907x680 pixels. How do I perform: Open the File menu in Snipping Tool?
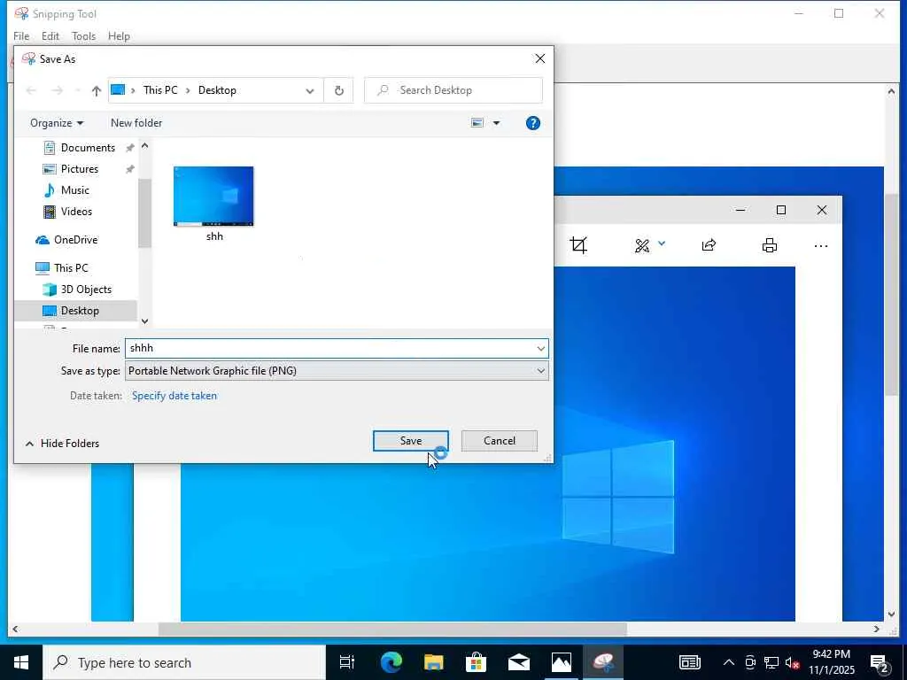coord(21,35)
